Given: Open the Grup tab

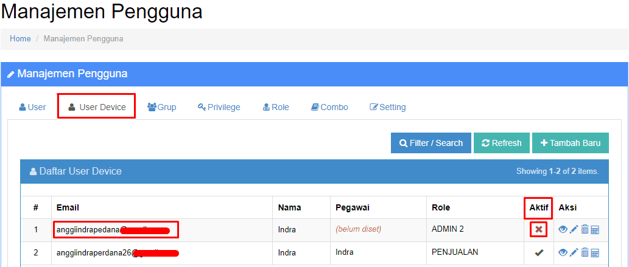Looking at the screenshot, I should coord(161,107).
